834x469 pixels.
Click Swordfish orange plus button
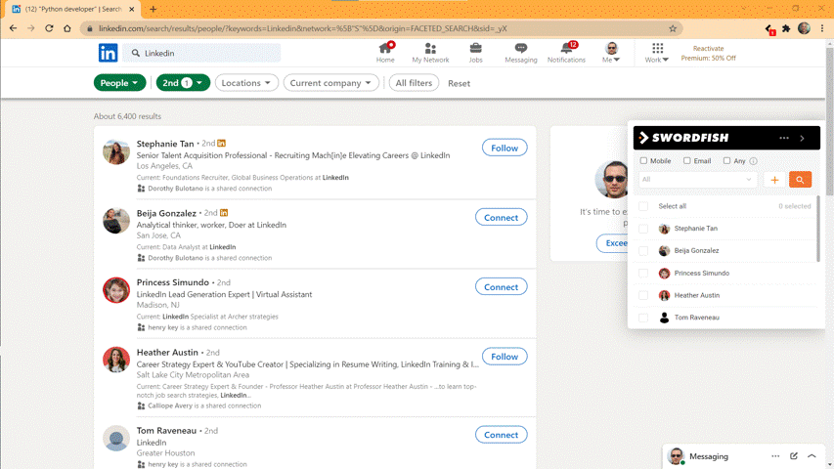pyautogui.click(x=774, y=180)
